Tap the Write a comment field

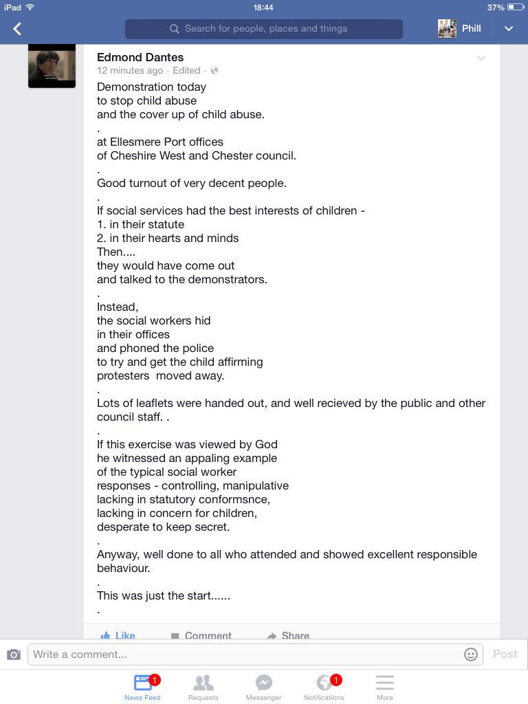[244, 654]
